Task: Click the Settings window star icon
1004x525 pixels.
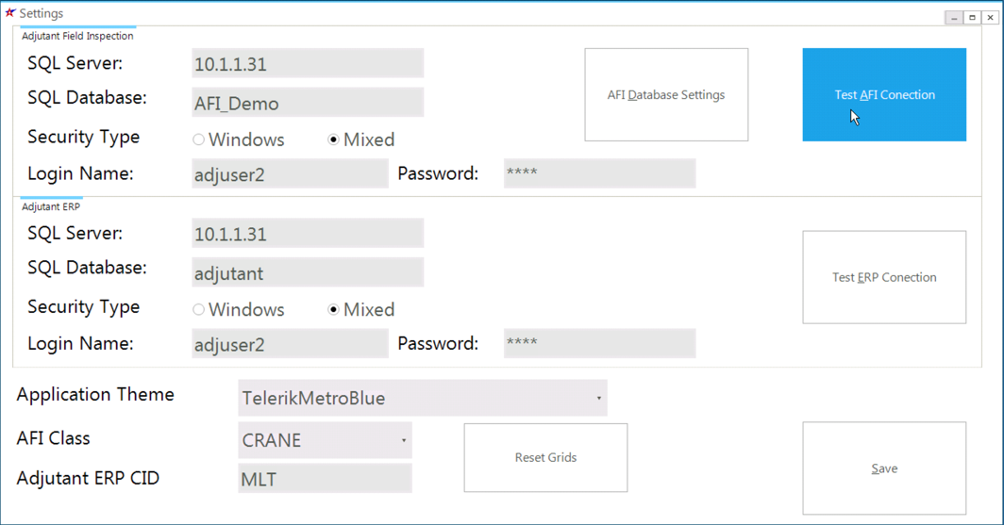Action: (9, 13)
